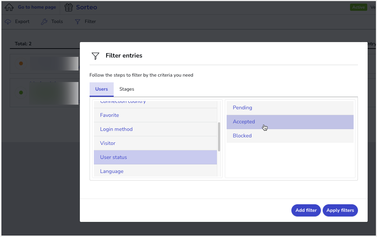Viewport: 377px width, 237px height.
Task: Choose the Pending status value
Action: (x=290, y=108)
